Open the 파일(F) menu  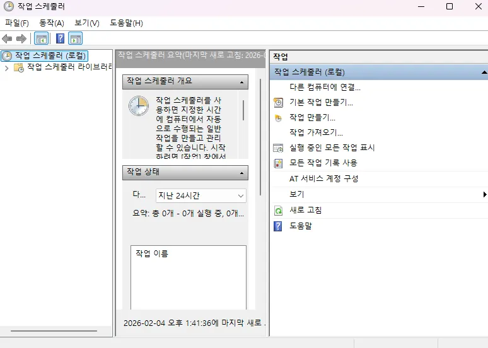tap(17, 23)
